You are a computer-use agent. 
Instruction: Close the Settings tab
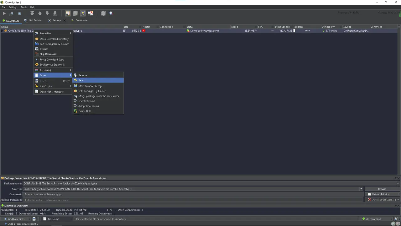65,20
